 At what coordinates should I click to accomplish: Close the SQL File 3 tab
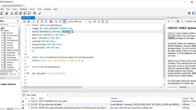coord(33,18)
